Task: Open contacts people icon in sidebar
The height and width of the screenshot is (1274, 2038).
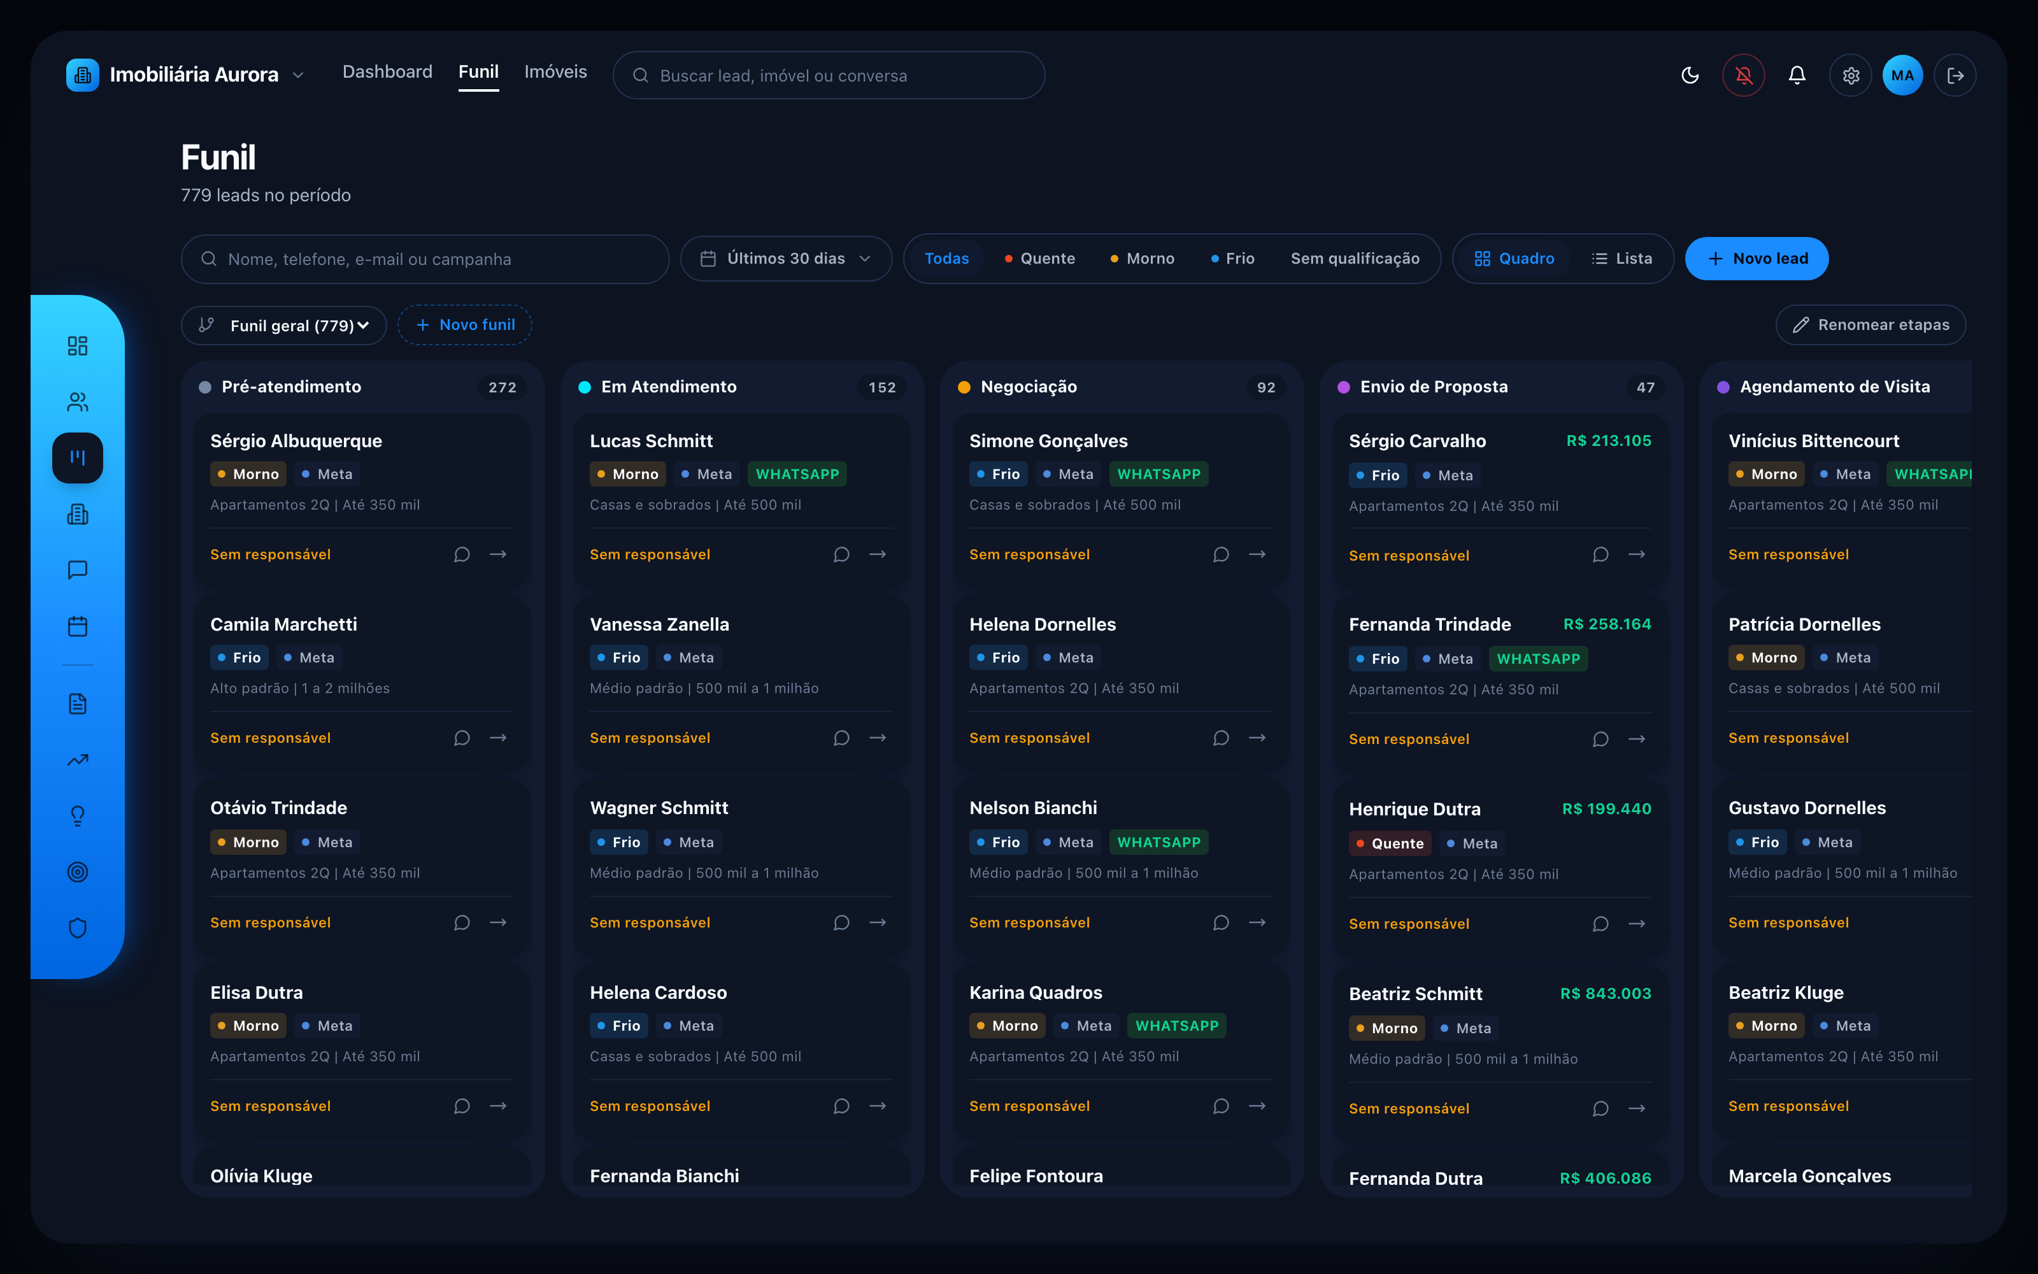Action: pyautogui.click(x=78, y=402)
